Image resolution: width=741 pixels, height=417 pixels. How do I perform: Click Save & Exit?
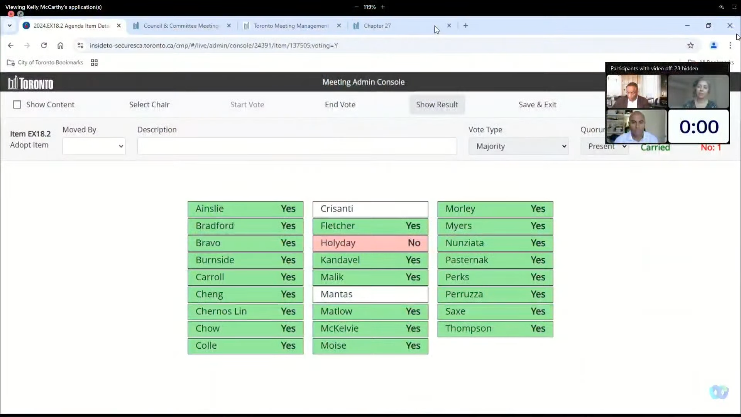[537, 105]
